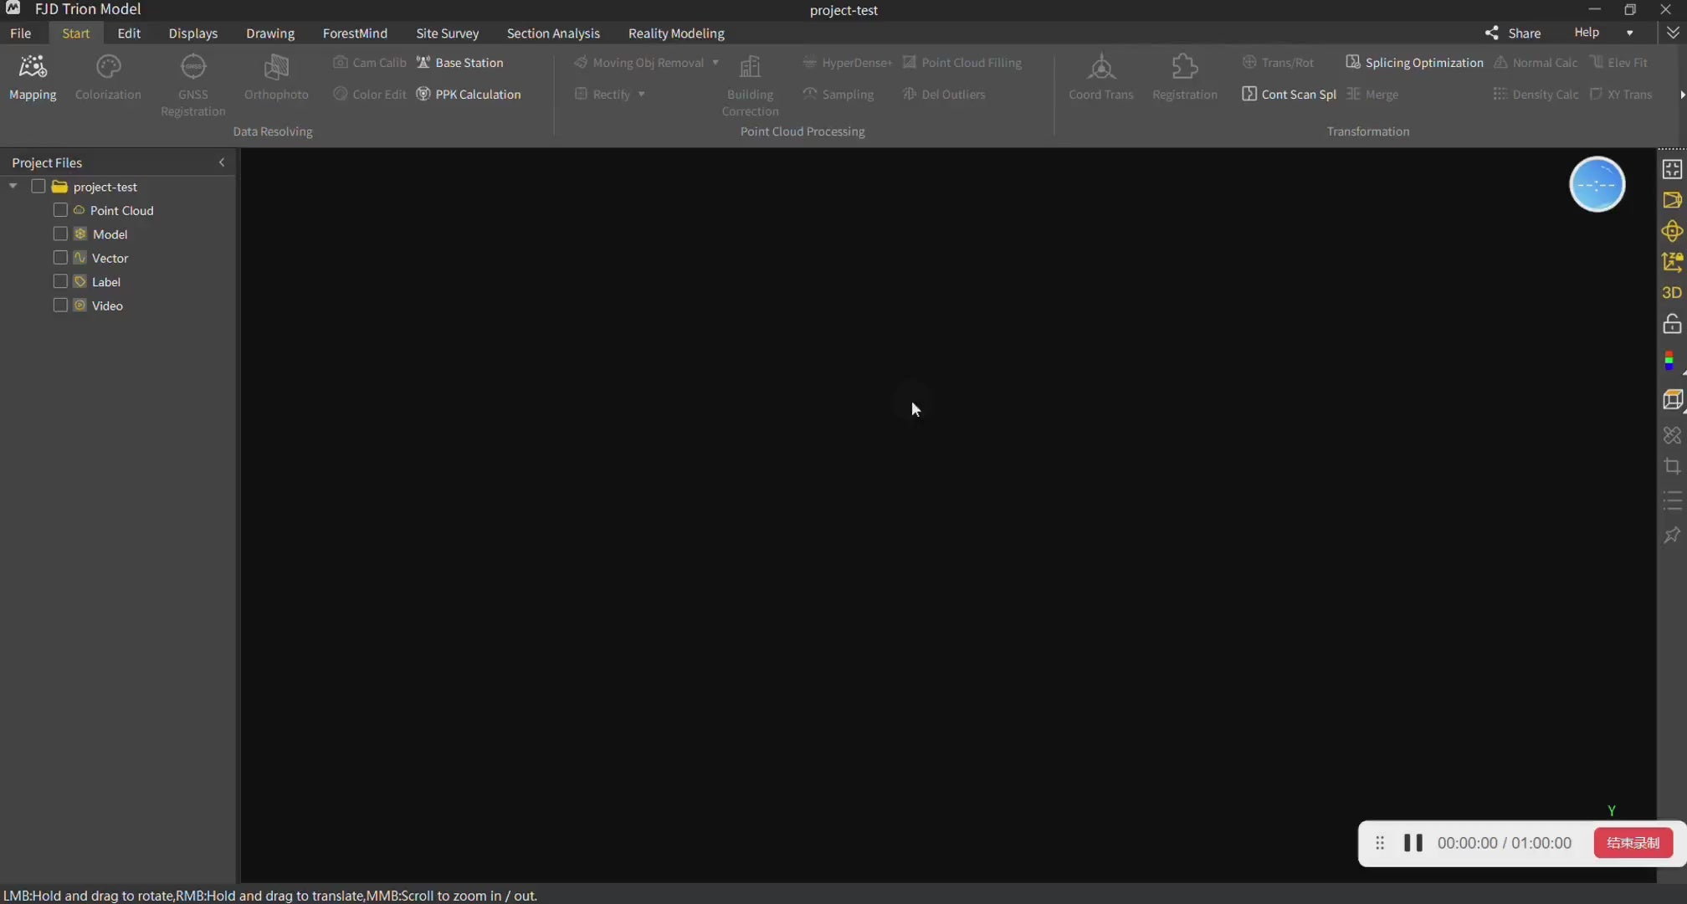Click the Colorization tool icon
This screenshot has height=904, width=1687.
coord(109,66)
